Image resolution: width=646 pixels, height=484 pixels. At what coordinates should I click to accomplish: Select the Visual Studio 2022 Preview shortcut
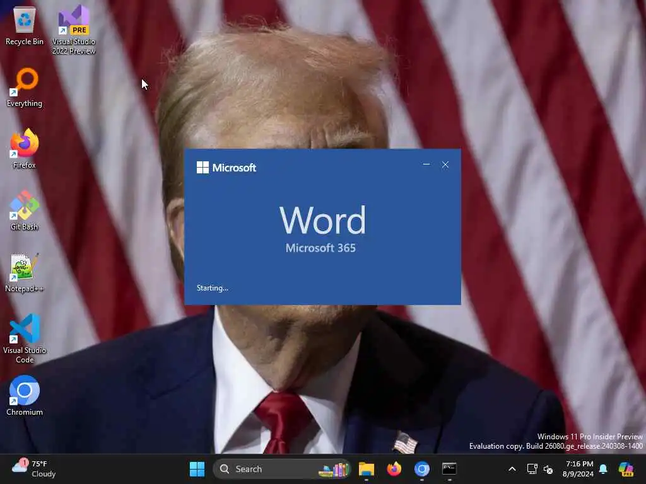click(73, 30)
